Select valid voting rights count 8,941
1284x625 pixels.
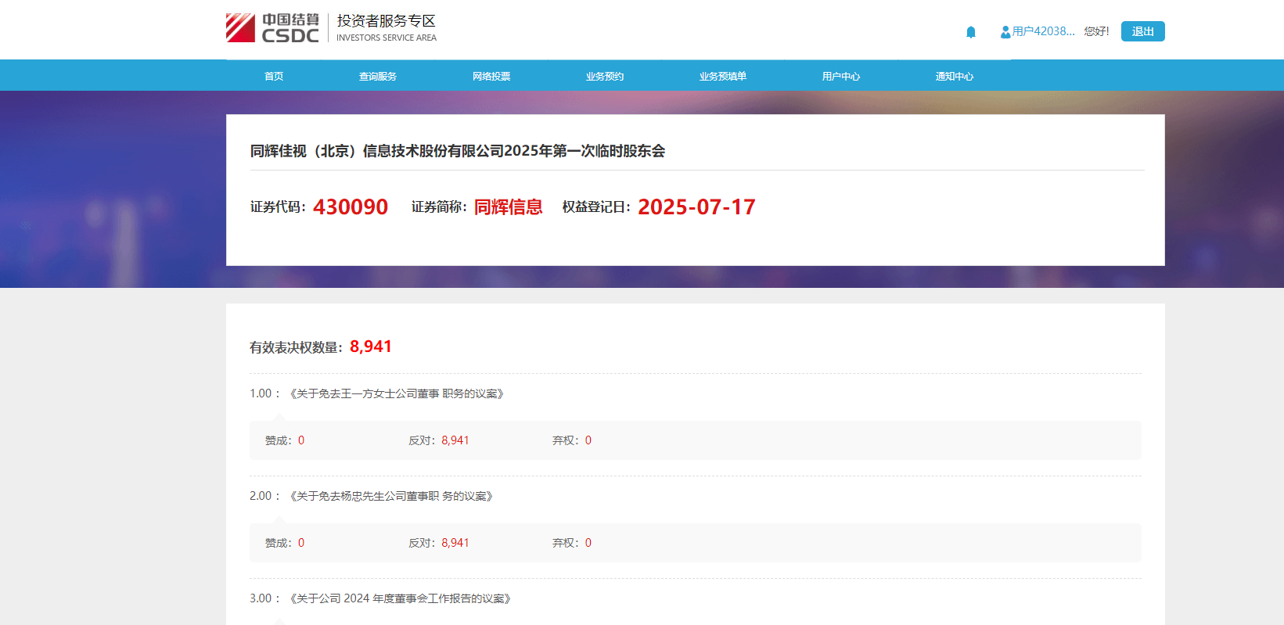(371, 347)
